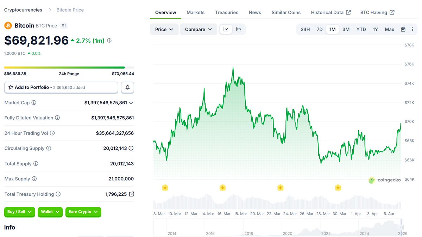This screenshot has width=422, height=237.
Task: Click the Market Cap info icon
Action: tap(34, 102)
